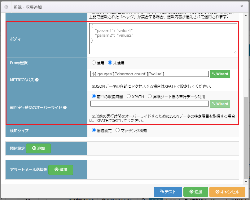250x200 pixels.
Task: Add alert mail recipient with 追加 button
Action: click(60, 170)
